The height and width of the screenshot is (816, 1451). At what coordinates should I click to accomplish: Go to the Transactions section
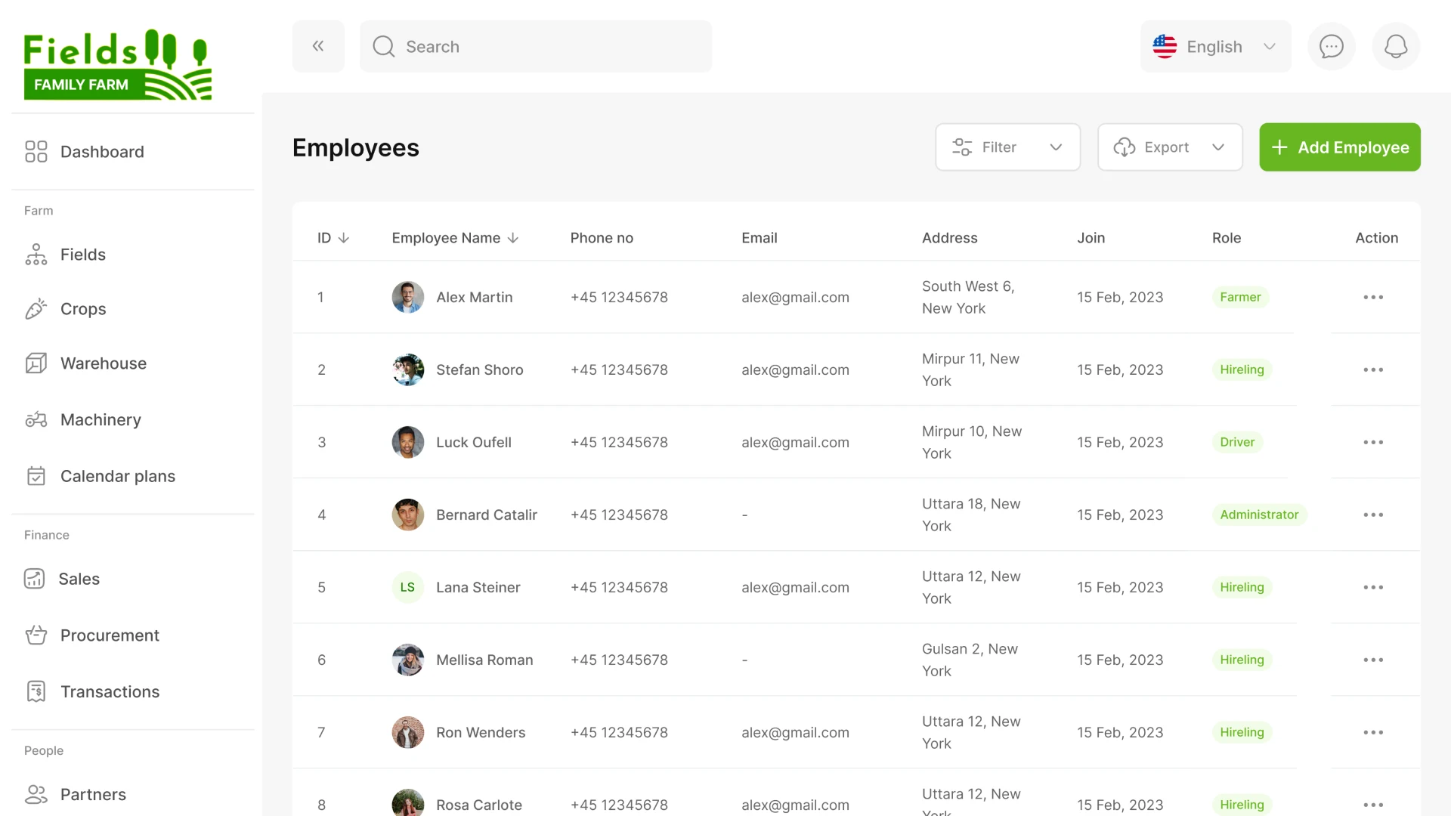click(x=110, y=691)
